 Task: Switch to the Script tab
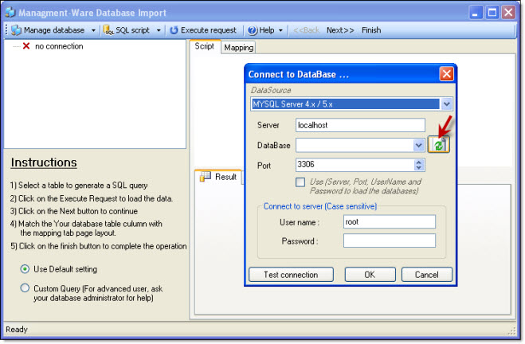pos(204,46)
